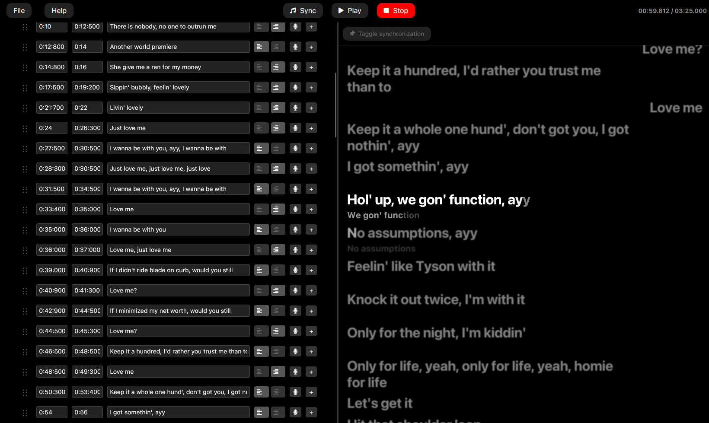The width and height of the screenshot is (709, 423).
Task: Click preview line 'No assumptions, ayy'
Action: click(412, 233)
